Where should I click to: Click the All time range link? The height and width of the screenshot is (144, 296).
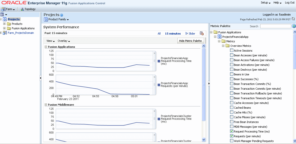point(159,34)
